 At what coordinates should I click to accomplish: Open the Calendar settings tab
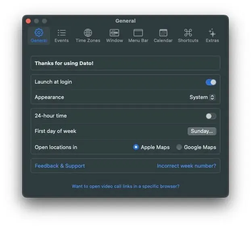[163, 36]
